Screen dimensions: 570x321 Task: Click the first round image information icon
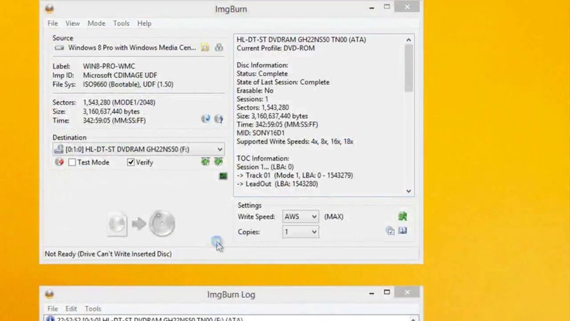click(205, 119)
